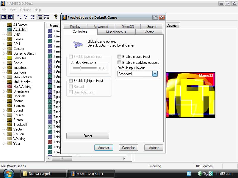Click the dialog help question button
Screen dimensions: 238x178
pos(155,18)
